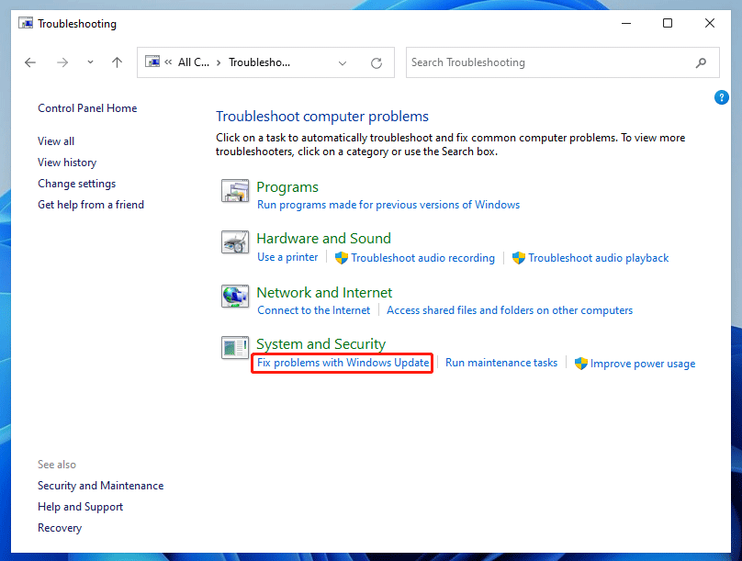Maximize the Troubleshooting window
The height and width of the screenshot is (561, 742).
click(668, 23)
